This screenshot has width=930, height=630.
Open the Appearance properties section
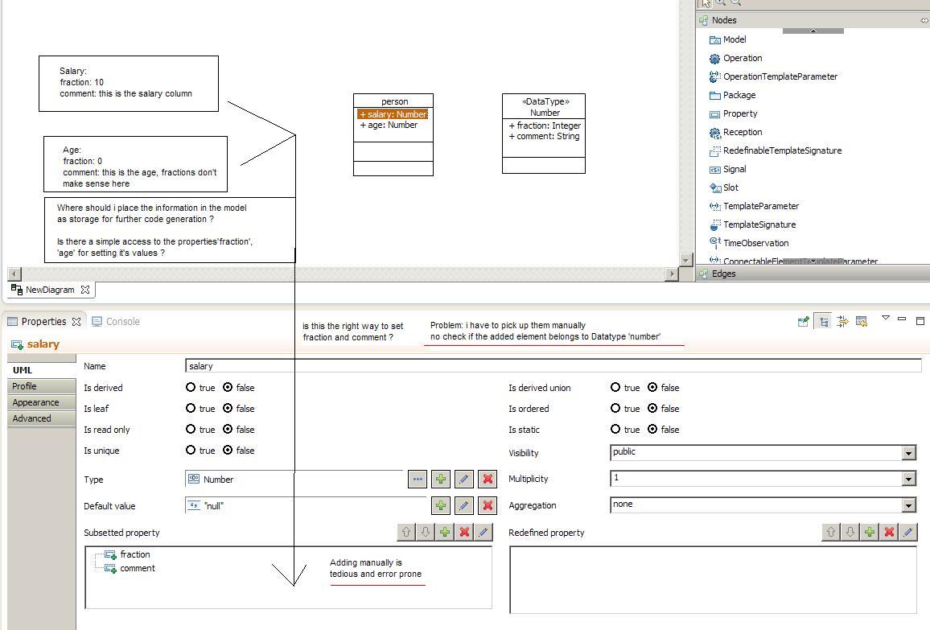[42, 402]
